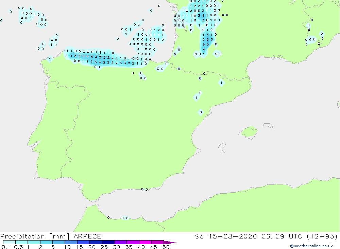The image size is (340, 249).
Task: Click the legend swatch between 0.5 and 1
Action: pos(21,242)
